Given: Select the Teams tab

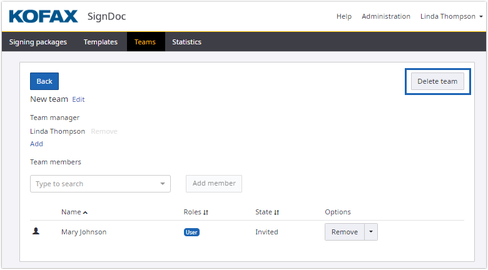Looking at the screenshot, I should pyautogui.click(x=145, y=42).
